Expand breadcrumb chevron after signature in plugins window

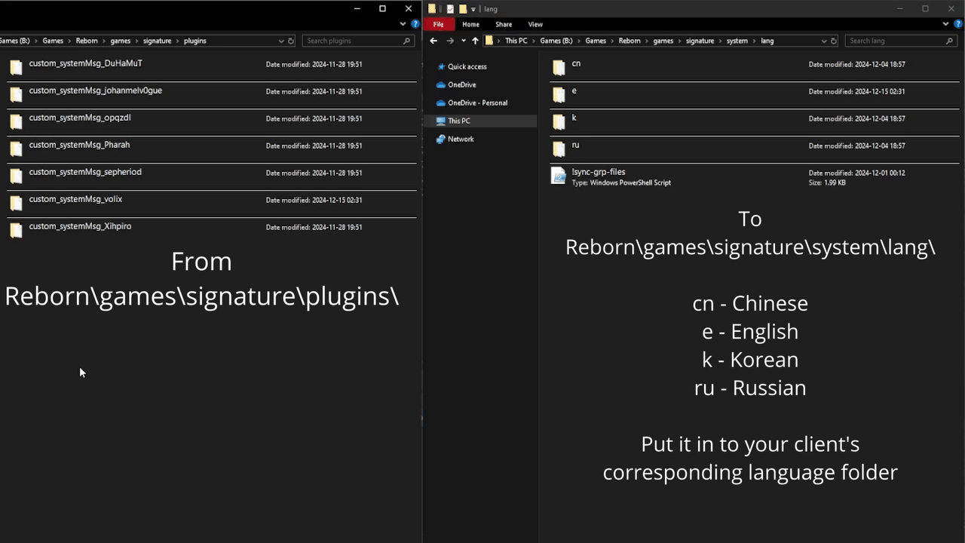(x=177, y=41)
